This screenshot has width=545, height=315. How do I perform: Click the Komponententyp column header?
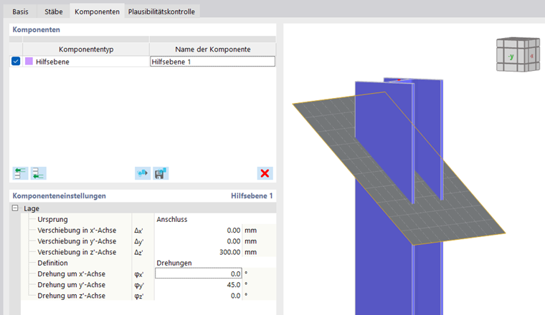tap(86, 49)
